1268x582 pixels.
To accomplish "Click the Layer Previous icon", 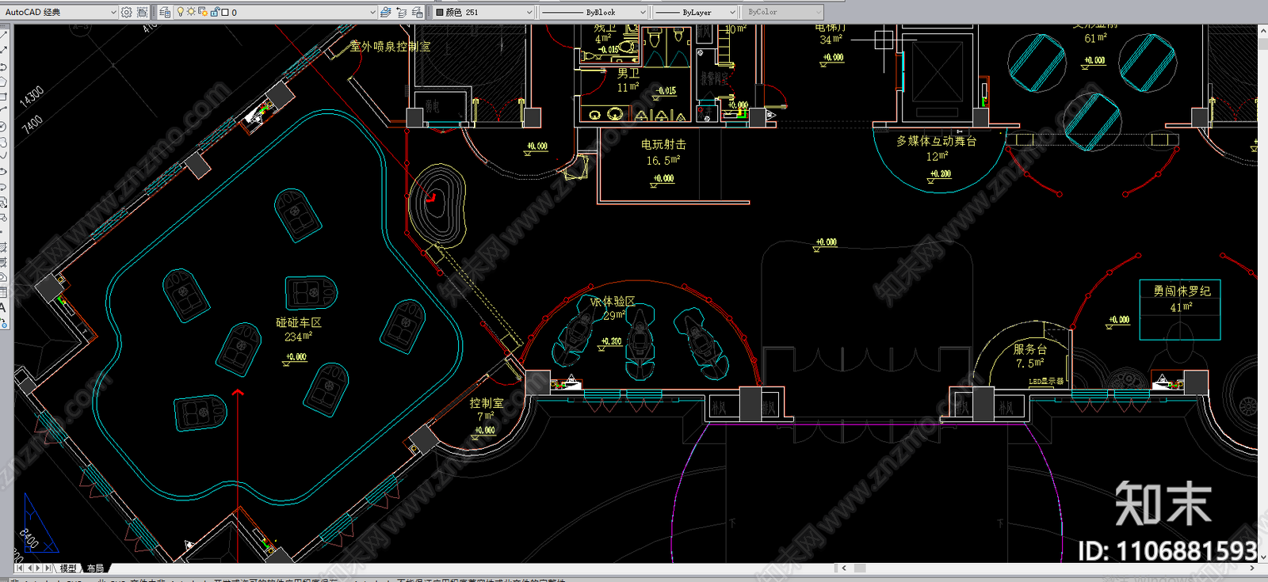I will click(402, 12).
